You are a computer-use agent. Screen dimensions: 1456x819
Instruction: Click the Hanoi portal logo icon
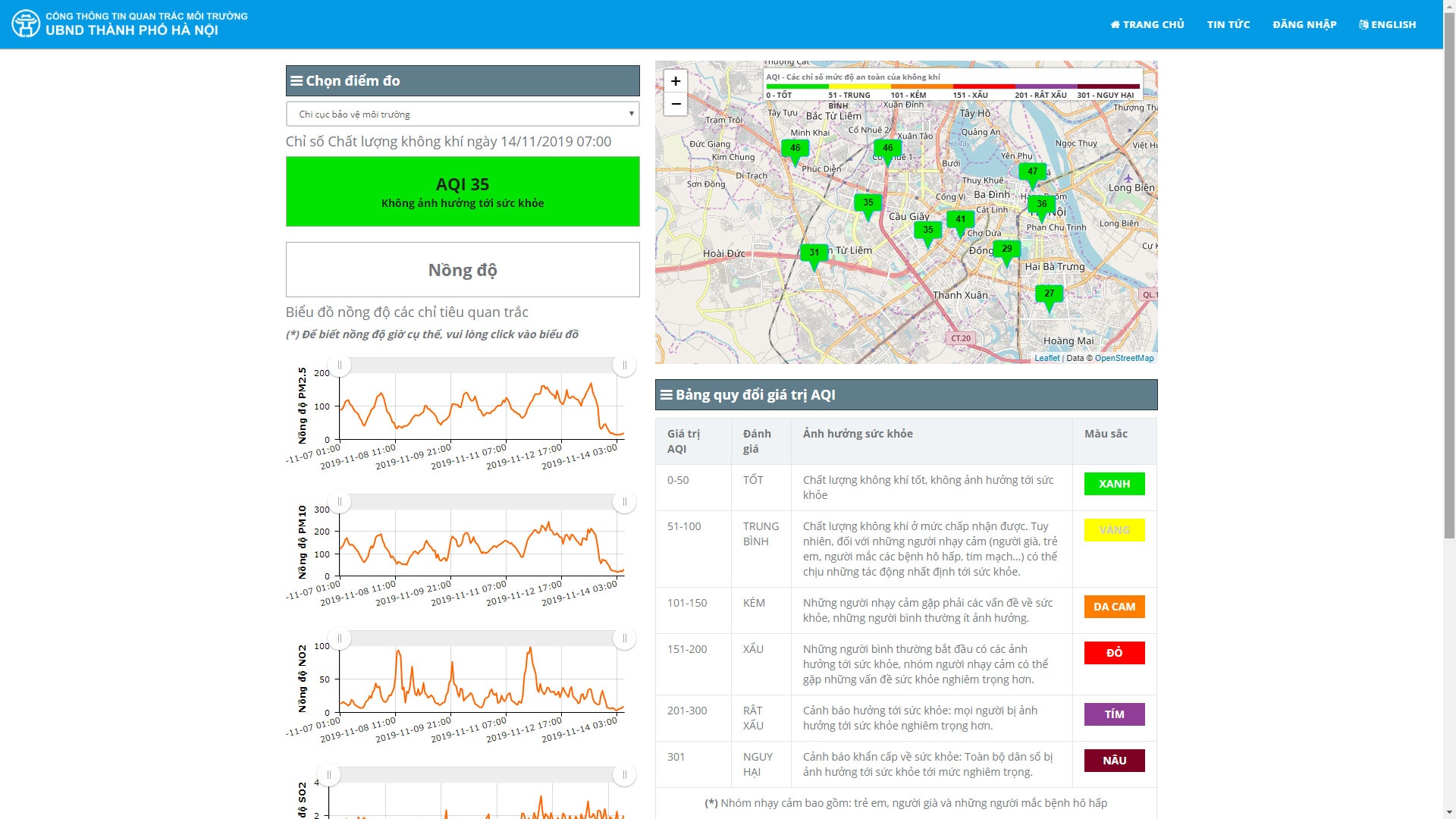tap(26, 24)
